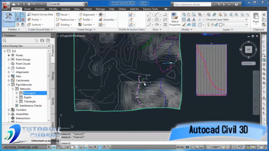The width and height of the screenshot is (269, 151).
Task: Click the Unnamed UCS button under ViewCube
Action: (x=248, y=63)
